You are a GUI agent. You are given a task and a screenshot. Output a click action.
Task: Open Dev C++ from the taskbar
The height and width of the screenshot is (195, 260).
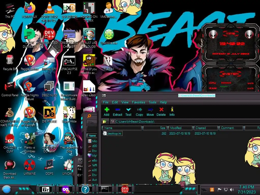tap(125, 189)
